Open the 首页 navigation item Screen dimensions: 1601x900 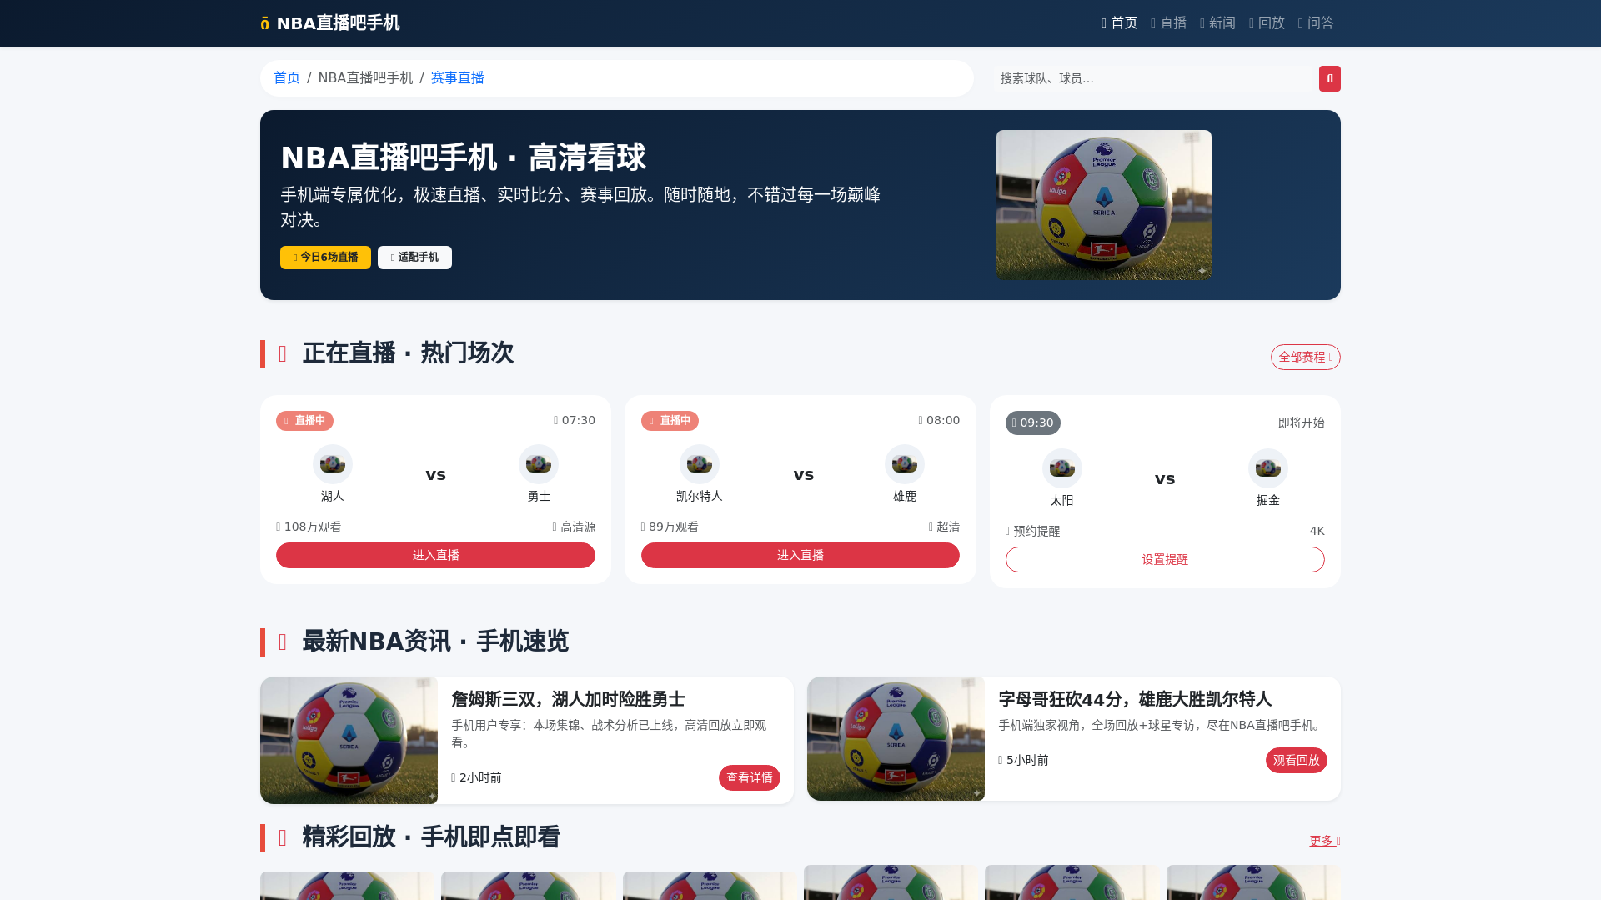coord(1119,23)
